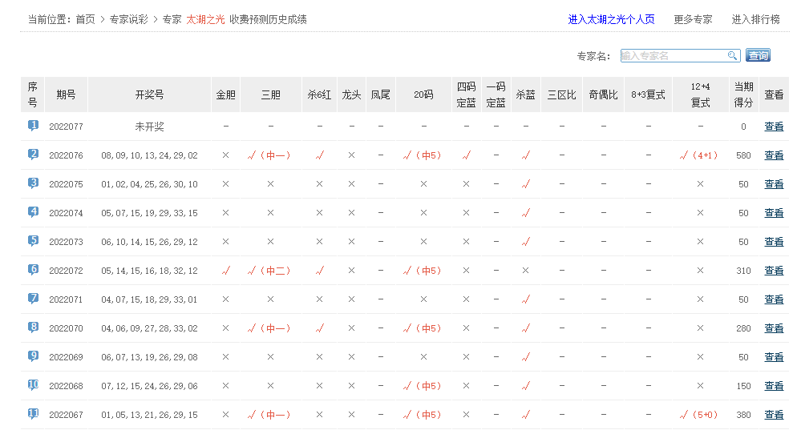Image resolution: width=793 pixels, height=430 pixels.
Task: Open 进入太湖之光个人页 link
Action: coord(611,19)
